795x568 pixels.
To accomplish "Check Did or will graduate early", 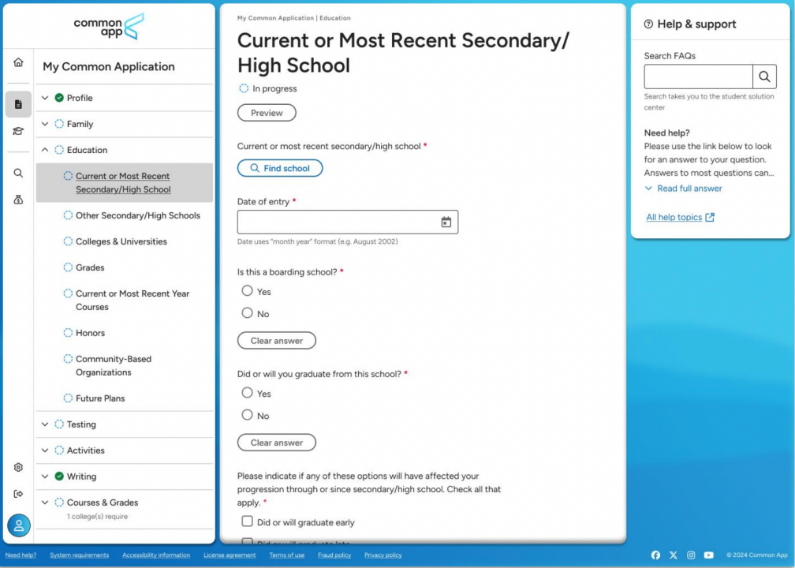I will [247, 521].
